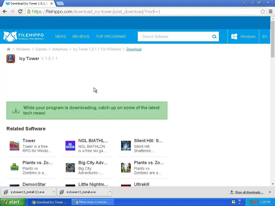The image size is (275, 206).
Task: Click the address bar URL
Action: coord(96,12)
